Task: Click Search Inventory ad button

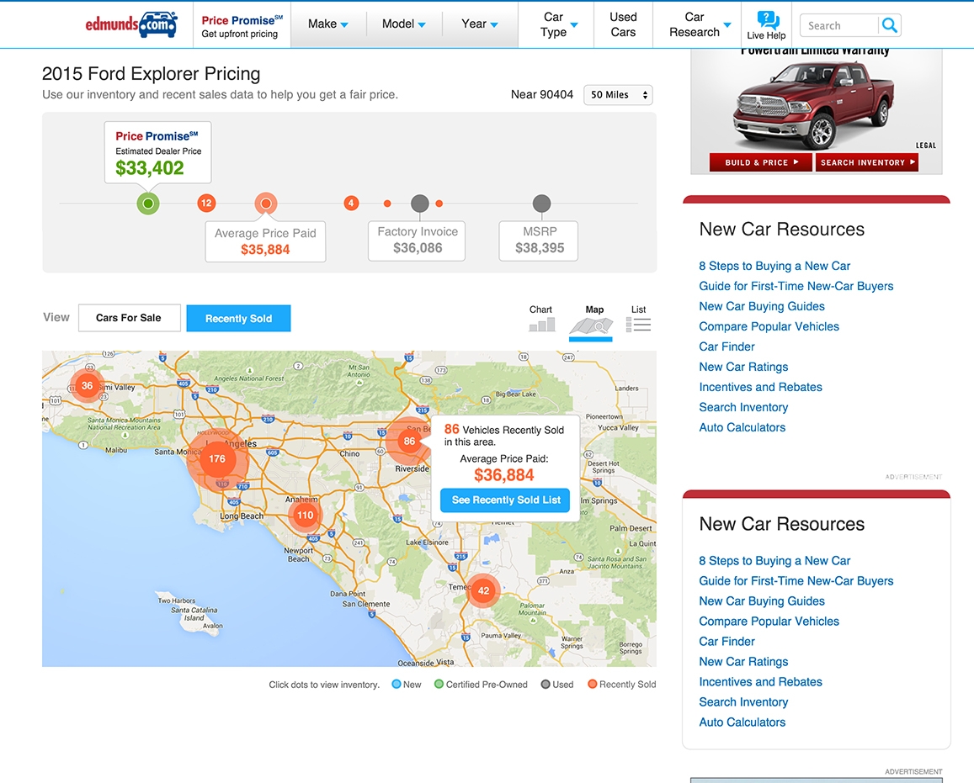Action: coord(866,162)
